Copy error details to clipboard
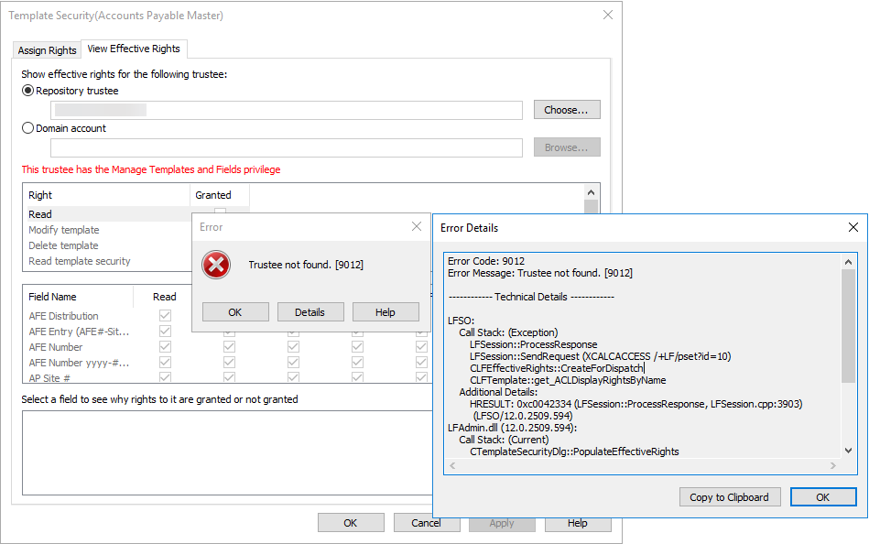The image size is (869, 544). (729, 497)
